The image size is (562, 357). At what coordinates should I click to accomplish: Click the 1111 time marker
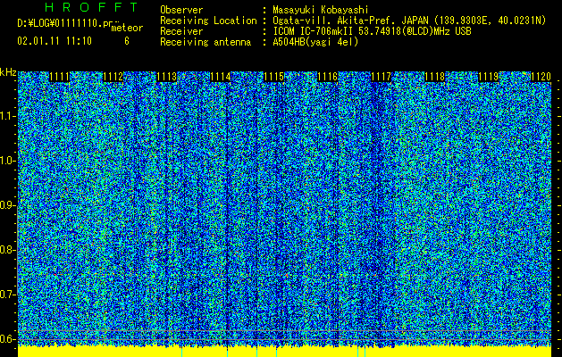coord(60,77)
